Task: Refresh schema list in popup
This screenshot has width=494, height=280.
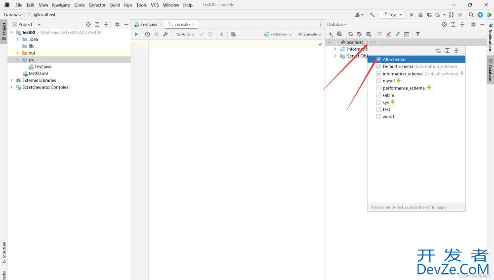Action: click(438, 51)
